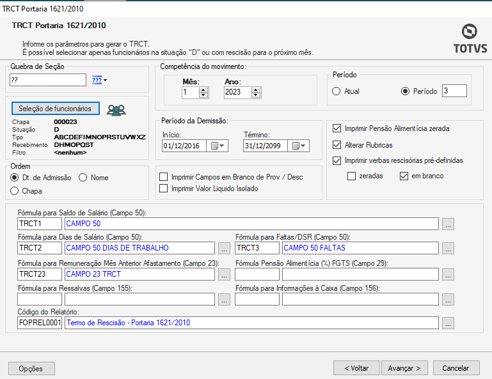Choose Chapa as the sort order

pos(15,190)
